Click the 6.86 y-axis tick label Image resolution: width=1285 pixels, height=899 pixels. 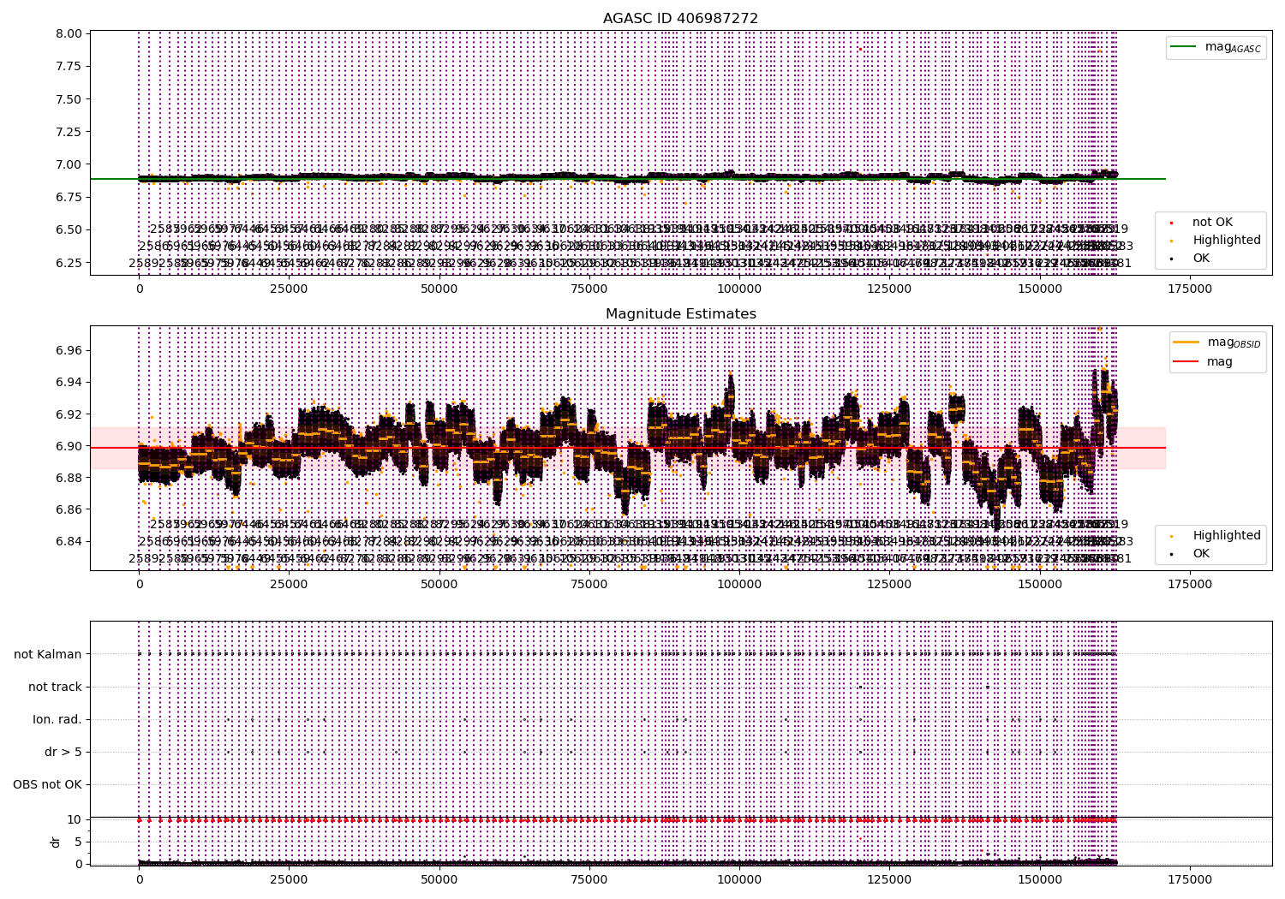(x=69, y=509)
